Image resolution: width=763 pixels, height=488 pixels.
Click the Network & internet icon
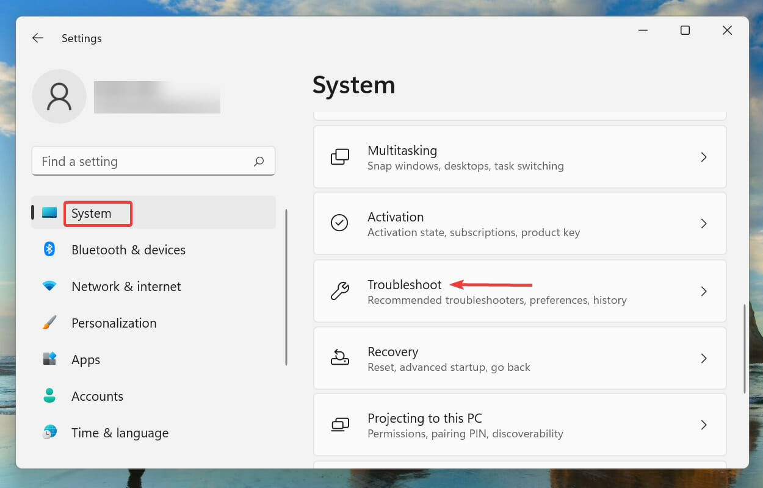49,286
